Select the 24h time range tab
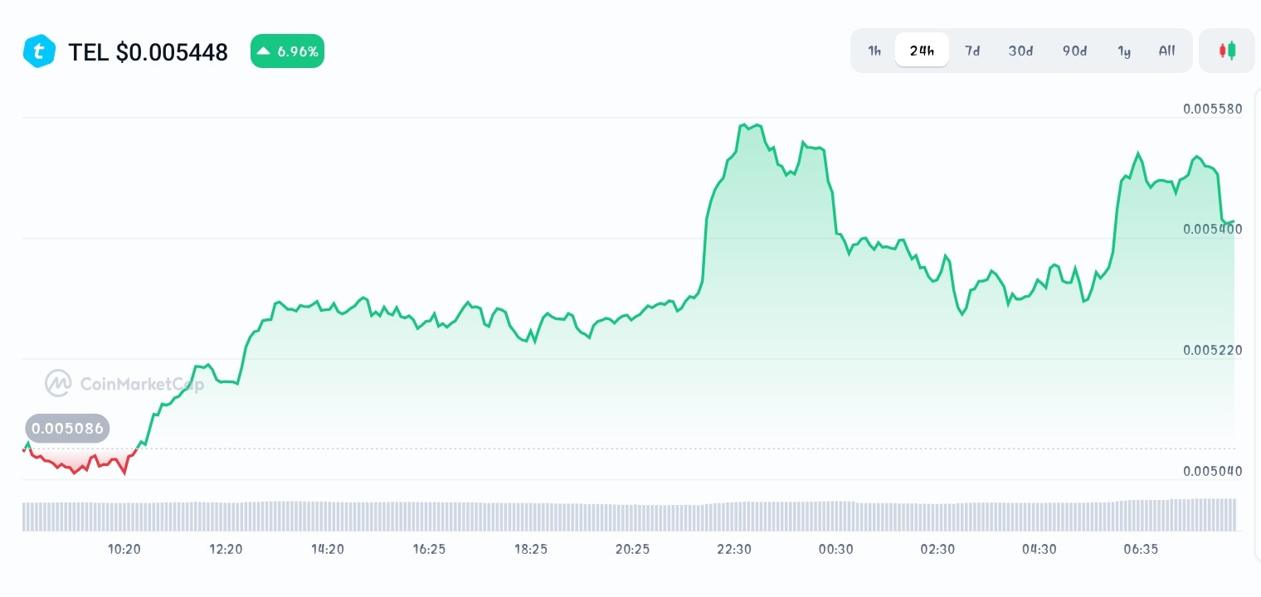 pos(922,51)
